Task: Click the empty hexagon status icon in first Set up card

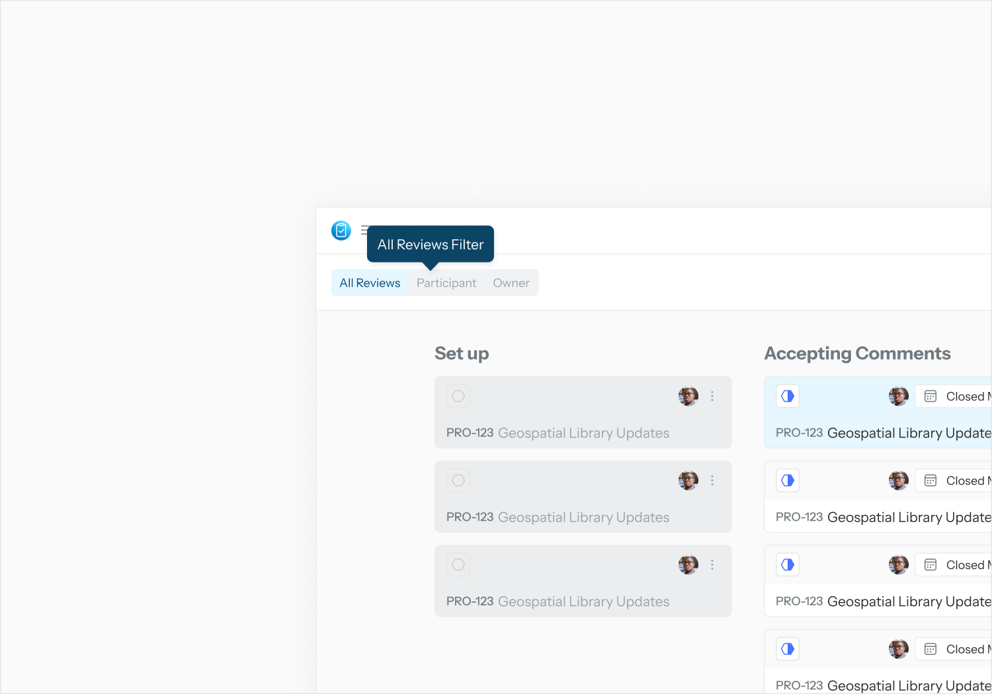Action: pyautogui.click(x=458, y=397)
